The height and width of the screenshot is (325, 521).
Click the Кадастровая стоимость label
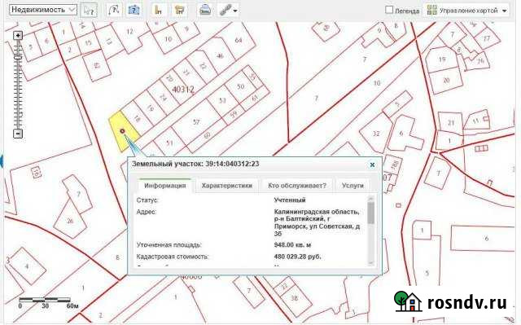pyautogui.click(x=173, y=257)
